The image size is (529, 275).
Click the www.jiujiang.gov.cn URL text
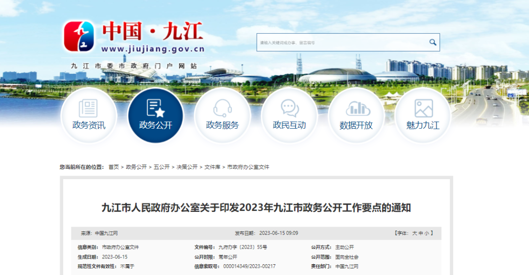point(153,49)
